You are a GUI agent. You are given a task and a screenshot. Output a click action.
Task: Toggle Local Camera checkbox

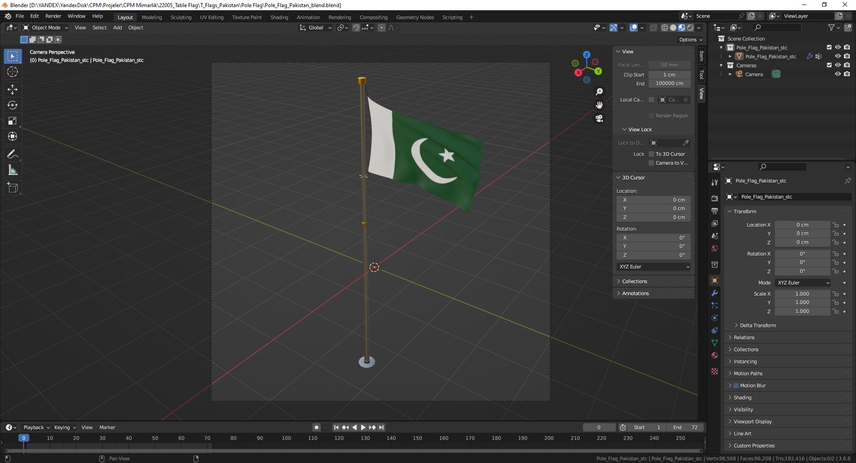pos(651,100)
